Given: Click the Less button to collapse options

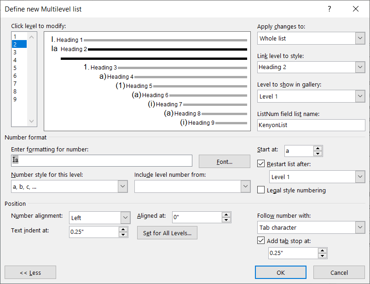Looking at the screenshot, I should [30, 272].
